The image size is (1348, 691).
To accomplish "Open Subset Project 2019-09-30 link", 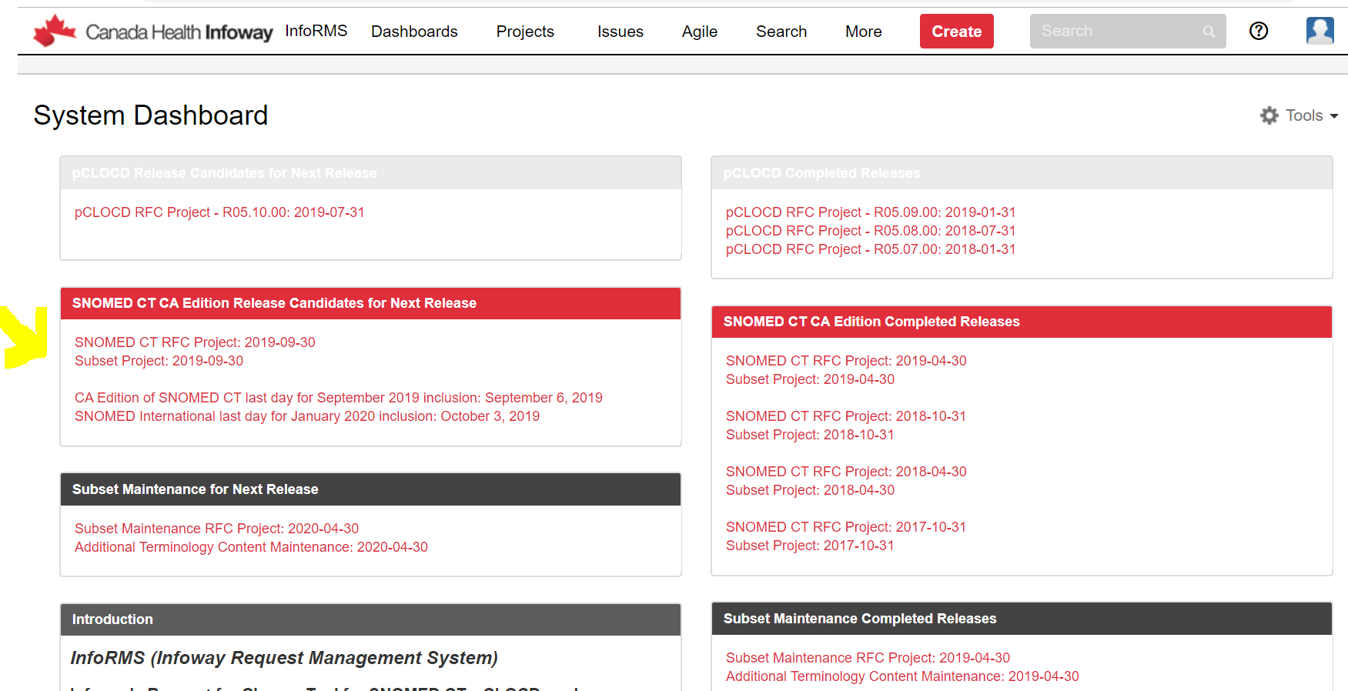I will (x=159, y=361).
